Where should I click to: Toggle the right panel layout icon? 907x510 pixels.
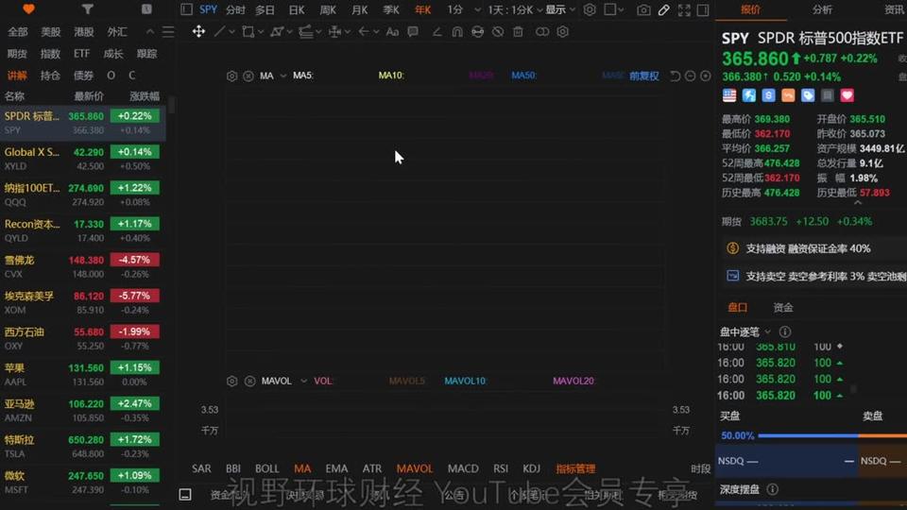pos(703,9)
